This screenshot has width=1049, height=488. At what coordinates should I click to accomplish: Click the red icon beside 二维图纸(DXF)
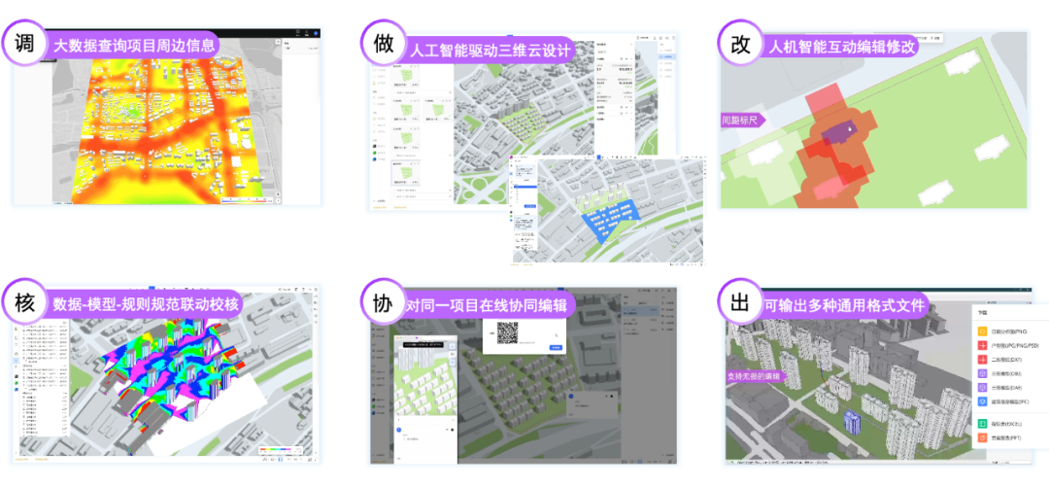(x=981, y=360)
